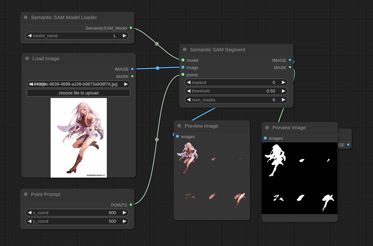
Task: Click the output port on partially hidden node
Action: 348,145
